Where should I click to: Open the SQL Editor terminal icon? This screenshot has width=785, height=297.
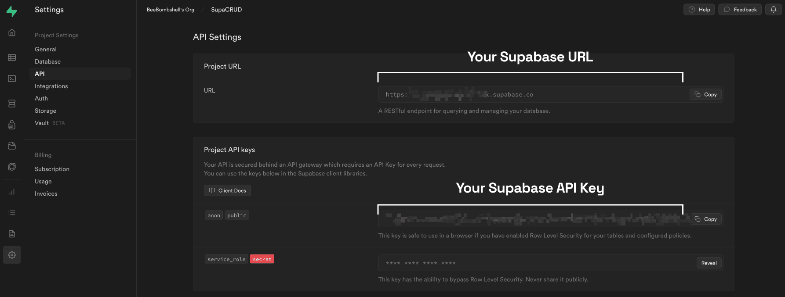click(12, 79)
